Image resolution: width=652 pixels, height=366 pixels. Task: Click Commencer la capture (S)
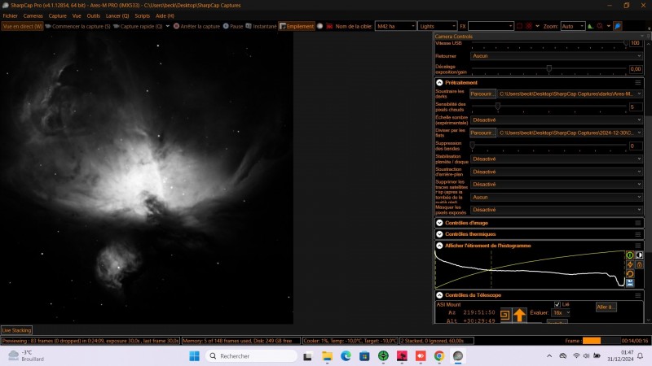point(77,26)
